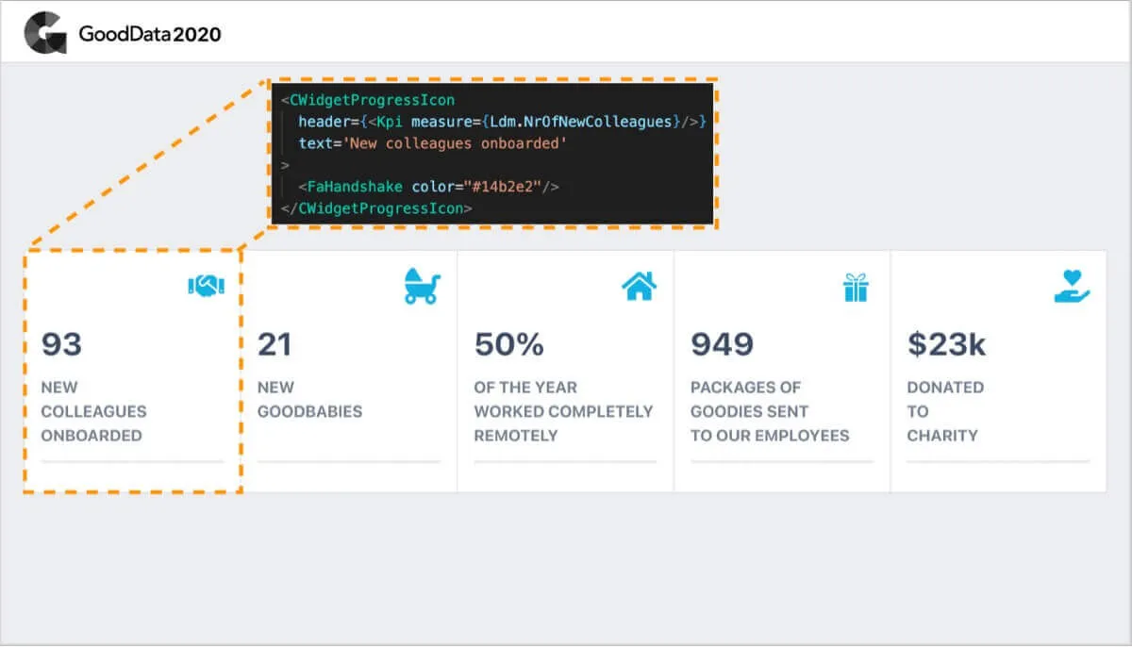
Task: Select the gift icon on the packages card
Action: pos(855,285)
